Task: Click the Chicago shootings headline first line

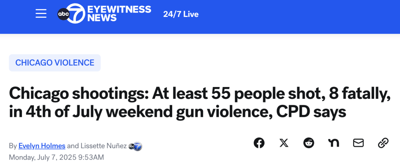Action: 200,93
